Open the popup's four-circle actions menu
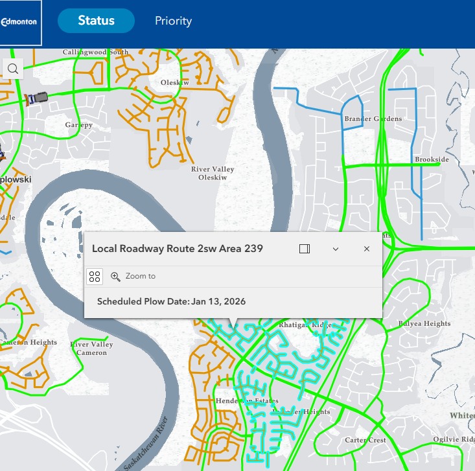 pos(95,277)
